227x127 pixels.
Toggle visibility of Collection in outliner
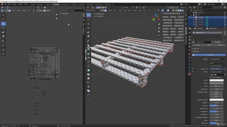pos(225,13)
